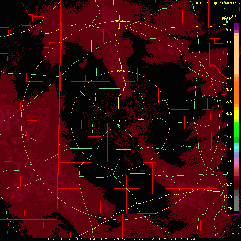Pick the light peach segment of the color bar
This screenshot has height=241, width=241.
click(x=236, y=55)
